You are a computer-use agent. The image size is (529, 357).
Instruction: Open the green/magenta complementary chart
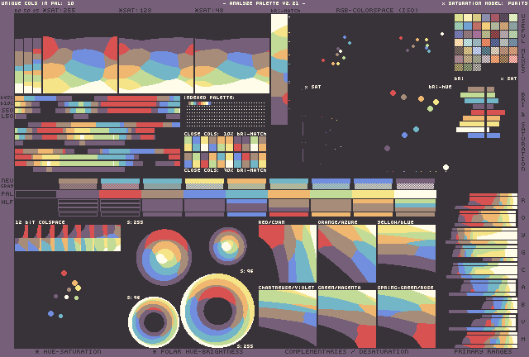[x=347, y=319]
